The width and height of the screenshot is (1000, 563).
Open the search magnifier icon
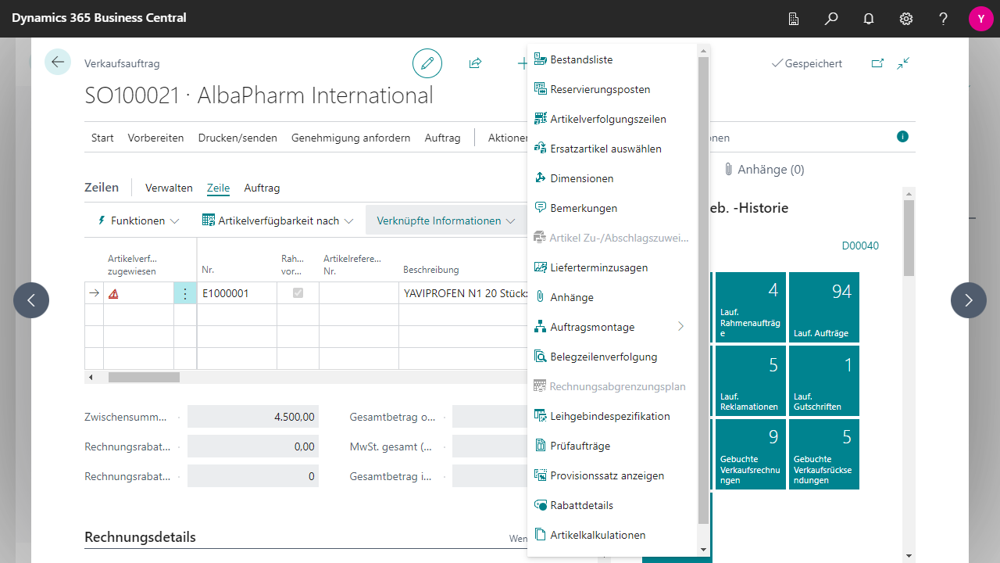pos(831,19)
